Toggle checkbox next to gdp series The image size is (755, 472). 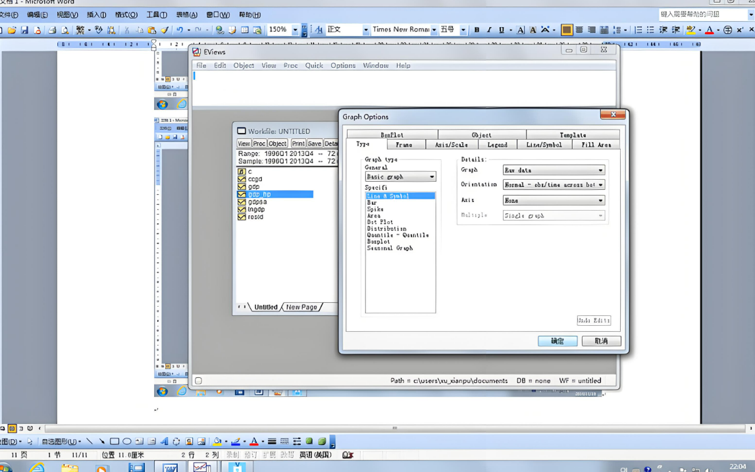tap(242, 186)
